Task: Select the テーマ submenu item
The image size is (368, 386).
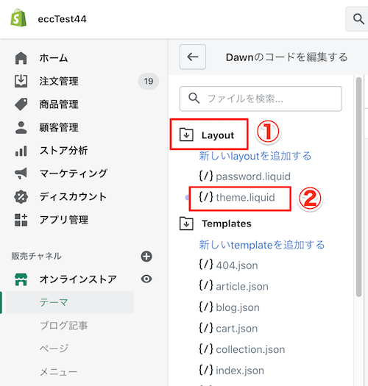Action: pyautogui.click(x=70, y=302)
